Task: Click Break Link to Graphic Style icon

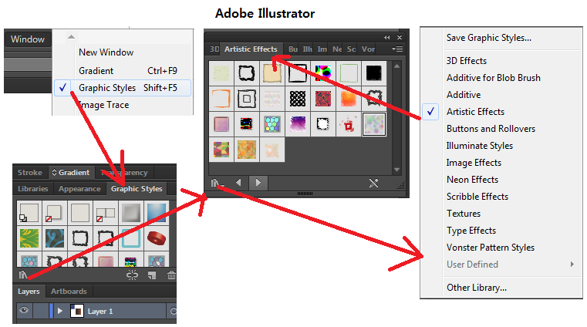Action: (x=132, y=275)
